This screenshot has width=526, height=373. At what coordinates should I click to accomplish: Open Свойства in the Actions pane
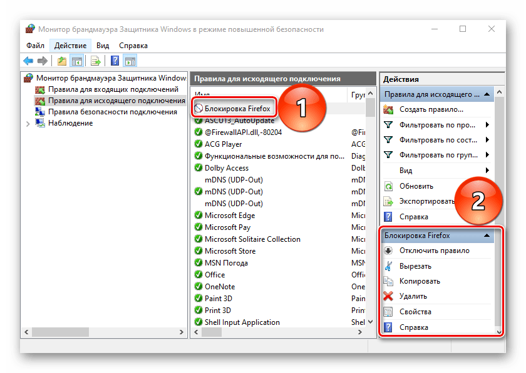tap(415, 312)
